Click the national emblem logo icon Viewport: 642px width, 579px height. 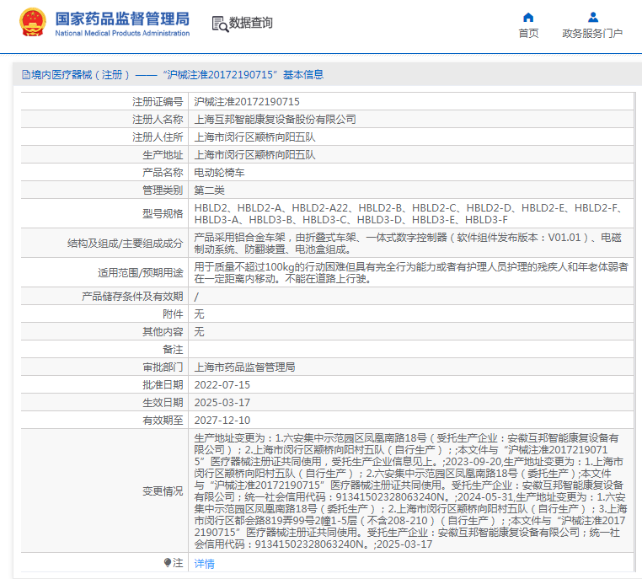[32, 23]
